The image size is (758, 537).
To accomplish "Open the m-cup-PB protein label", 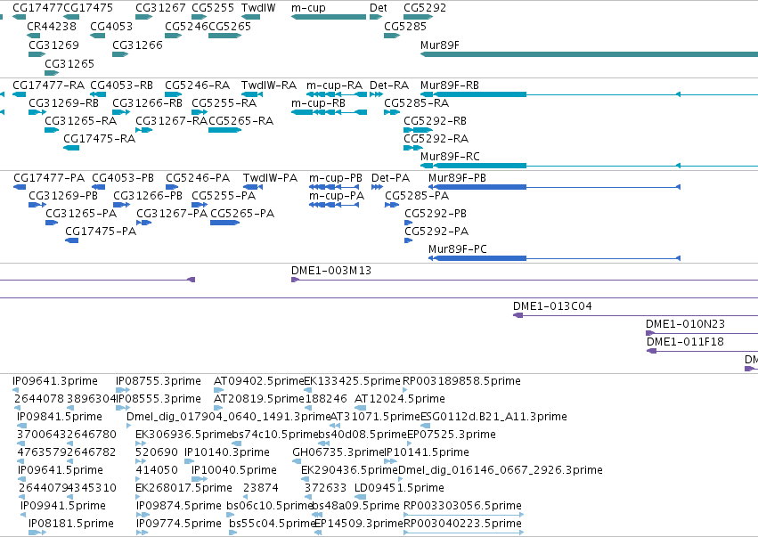I will click(336, 178).
